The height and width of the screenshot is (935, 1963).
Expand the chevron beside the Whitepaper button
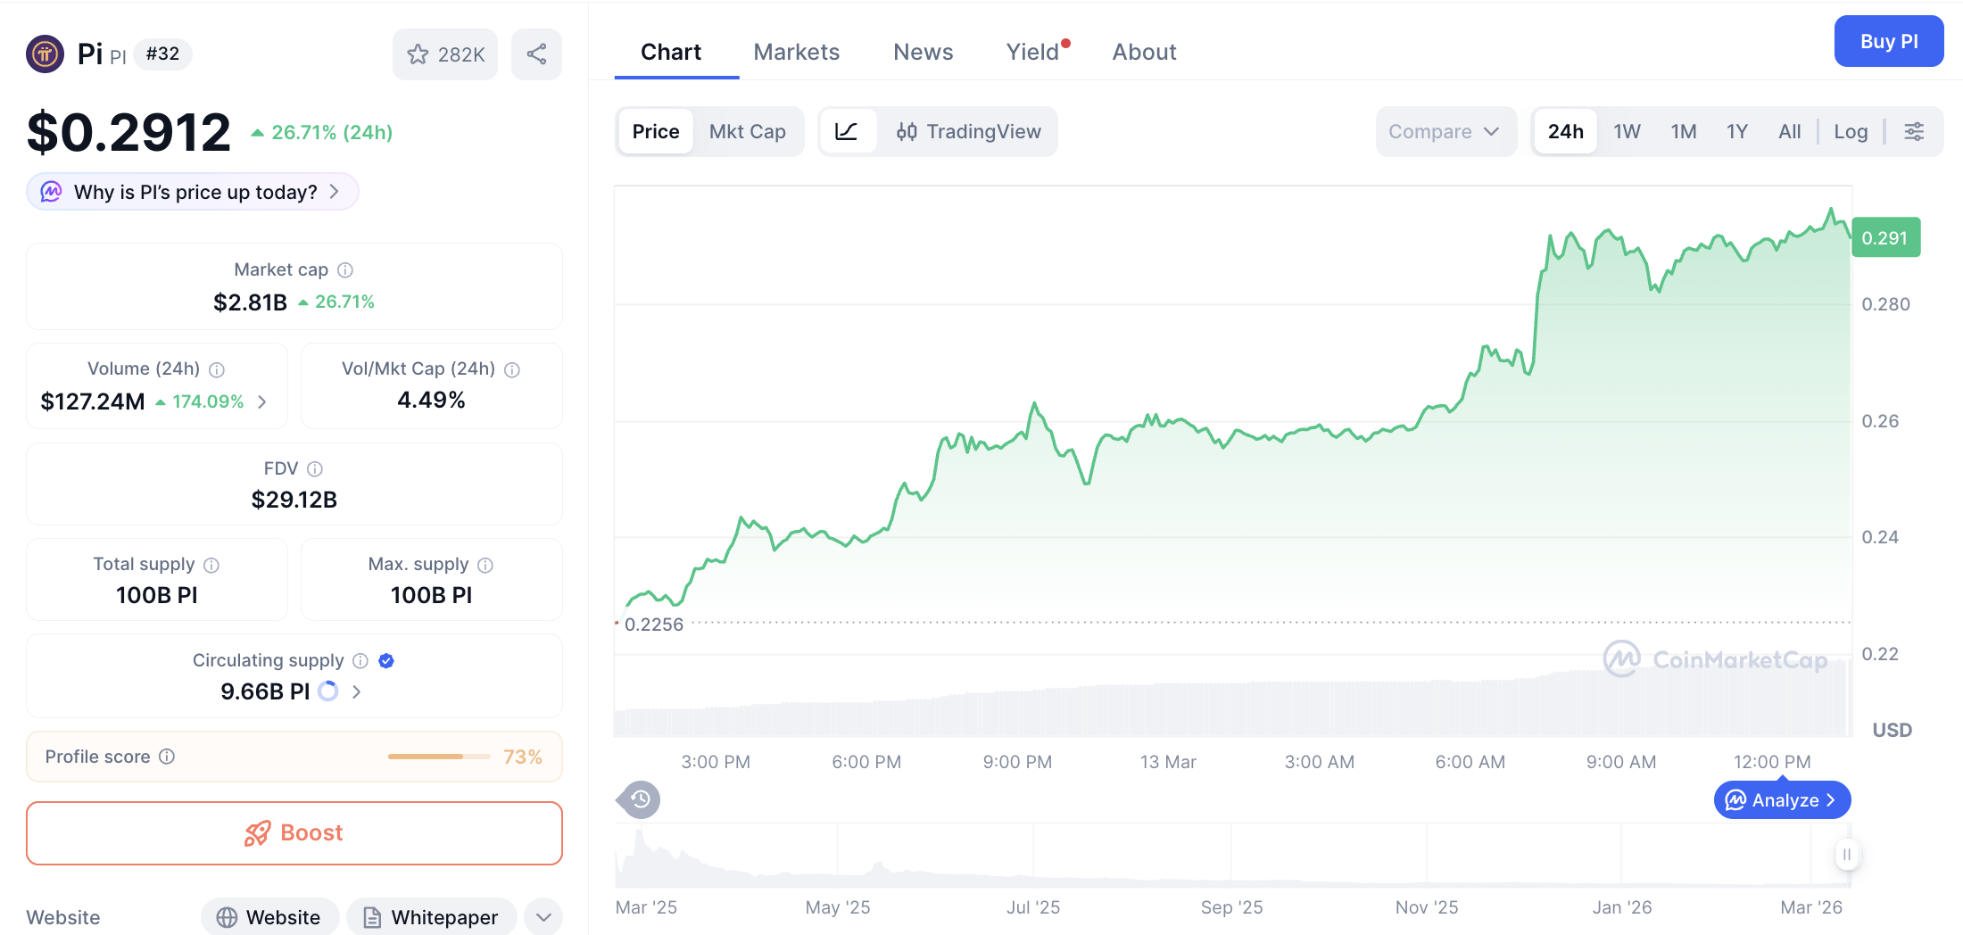tap(543, 916)
